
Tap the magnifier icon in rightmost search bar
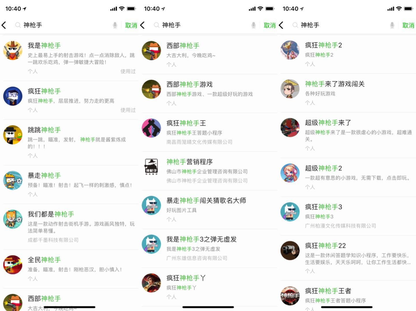[x=295, y=25]
